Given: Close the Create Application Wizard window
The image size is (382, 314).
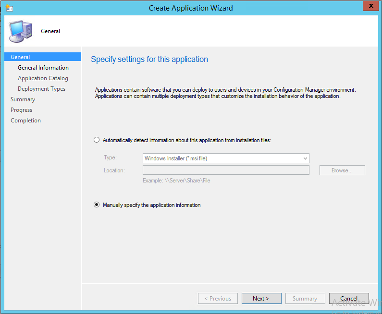Looking at the screenshot, I should pyautogui.click(x=368, y=7).
